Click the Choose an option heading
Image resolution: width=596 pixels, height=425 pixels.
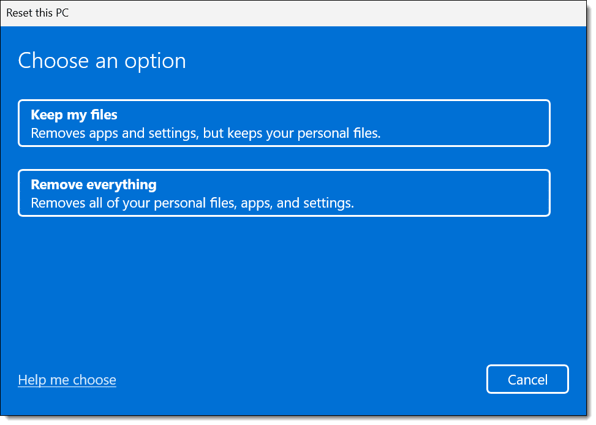pyautogui.click(x=102, y=61)
